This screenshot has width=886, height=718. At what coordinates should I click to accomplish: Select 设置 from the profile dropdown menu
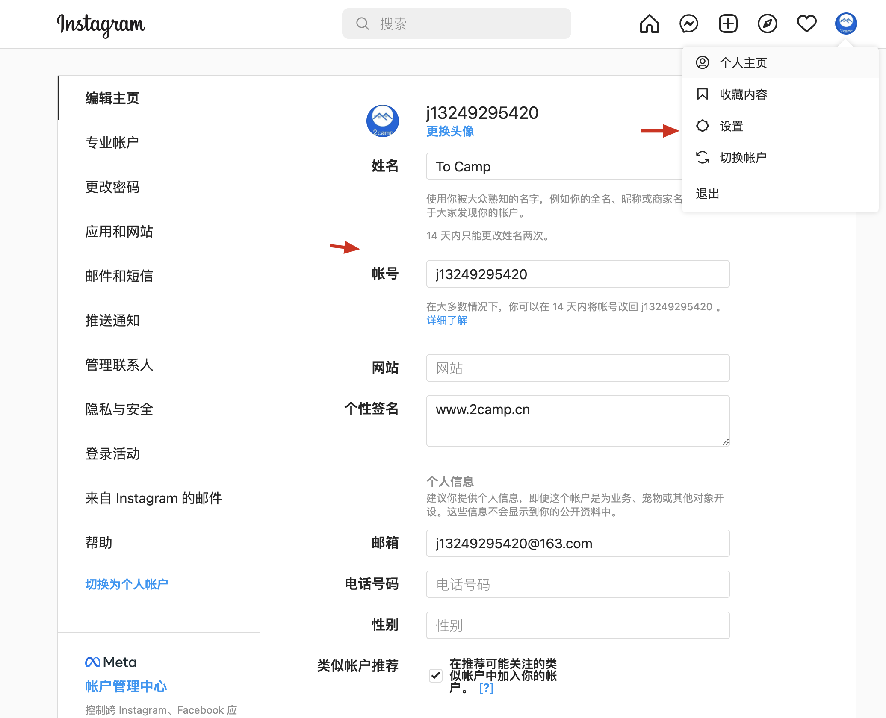coord(731,127)
